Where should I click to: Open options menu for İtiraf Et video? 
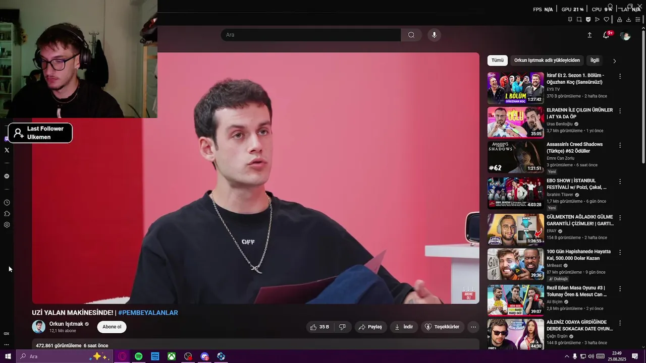pyautogui.click(x=620, y=76)
